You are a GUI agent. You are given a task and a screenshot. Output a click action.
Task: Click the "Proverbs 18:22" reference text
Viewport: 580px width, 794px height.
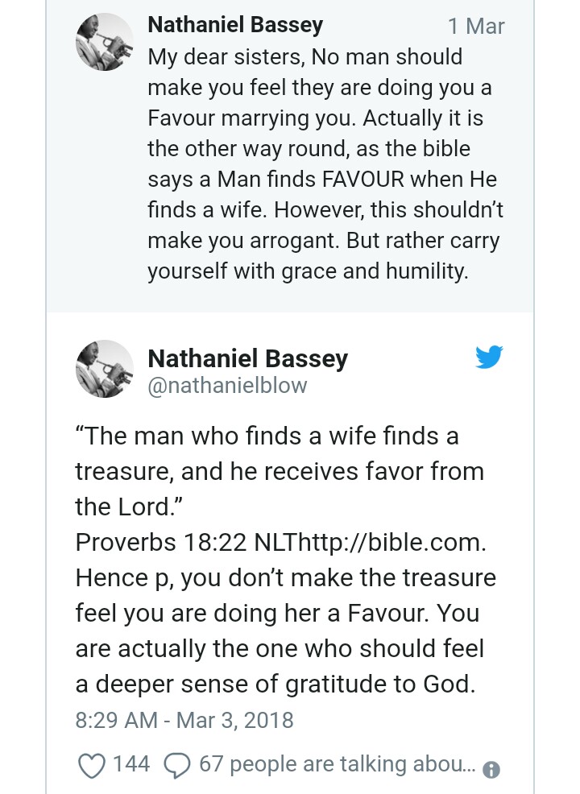pos(159,542)
